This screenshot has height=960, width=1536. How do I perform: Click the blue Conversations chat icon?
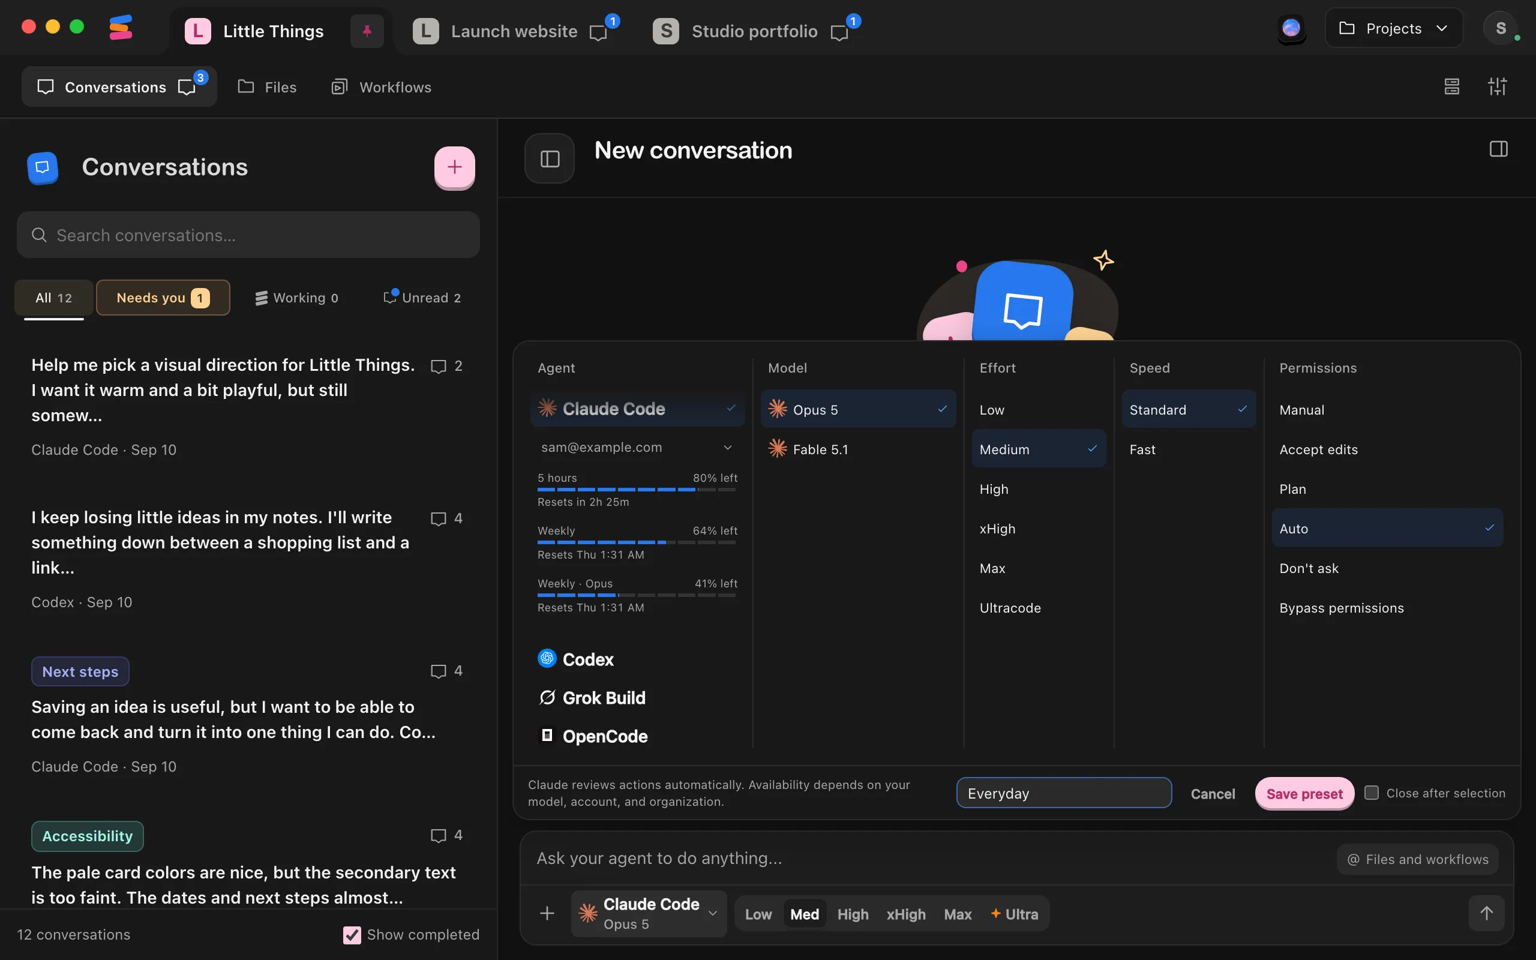(x=43, y=167)
